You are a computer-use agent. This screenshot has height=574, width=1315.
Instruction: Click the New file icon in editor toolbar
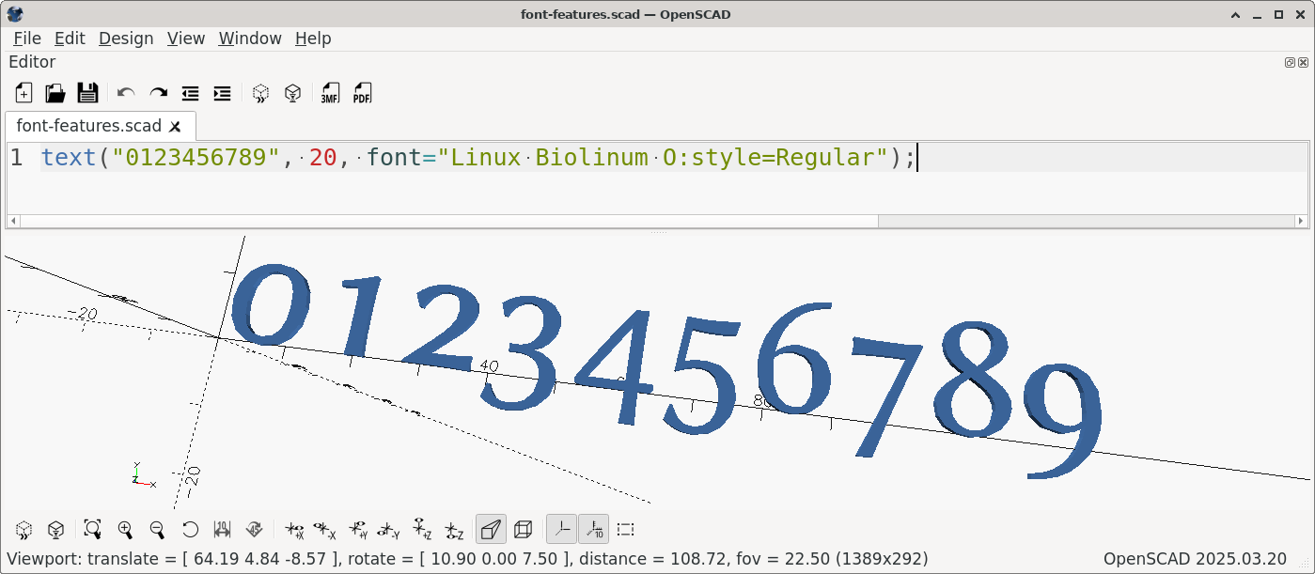[23, 93]
